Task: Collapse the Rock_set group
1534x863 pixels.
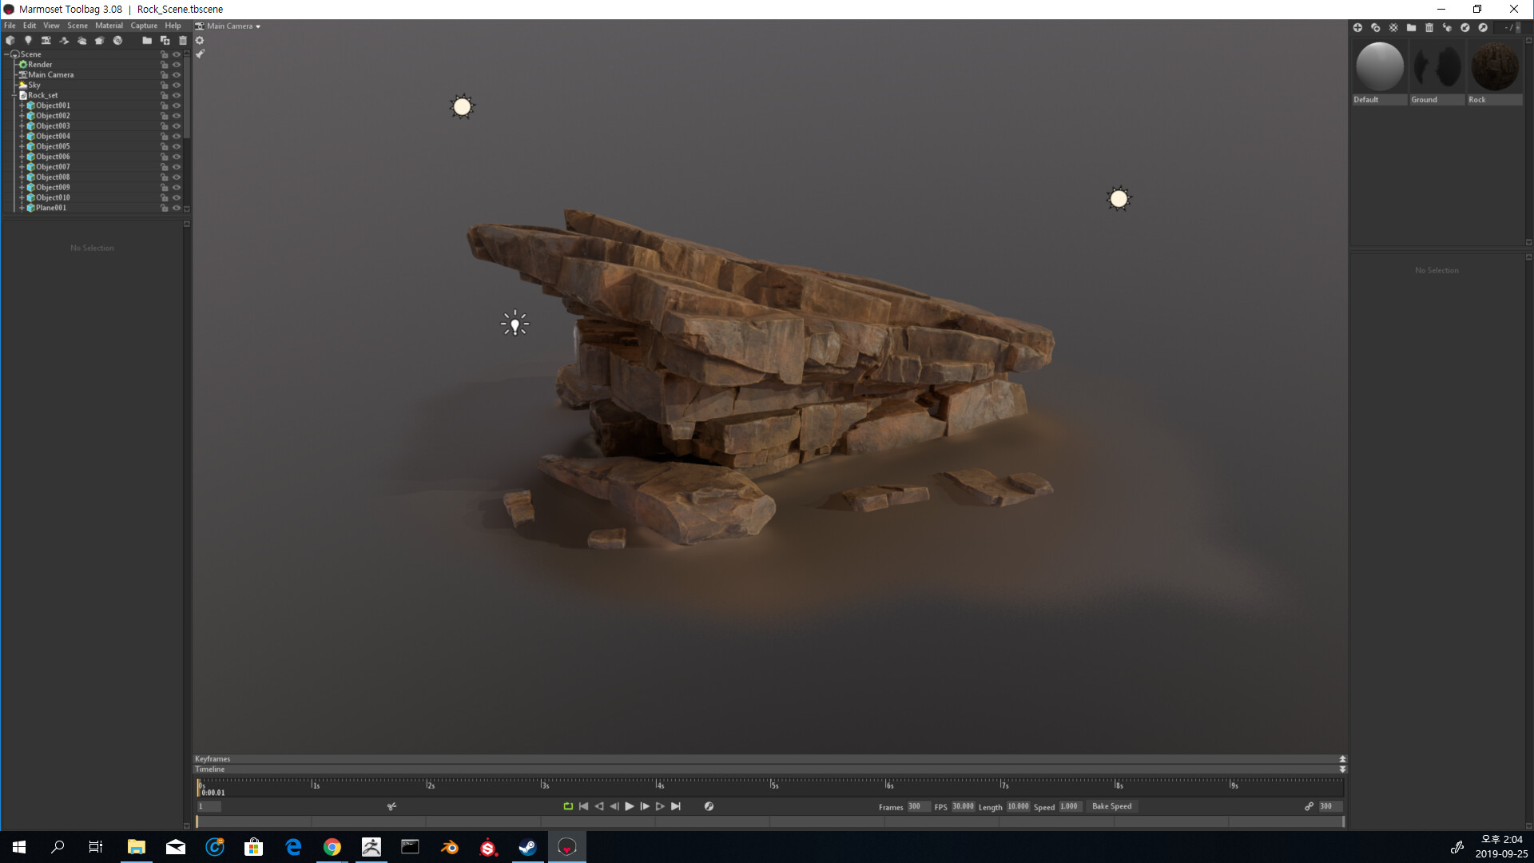Action: point(14,95)
